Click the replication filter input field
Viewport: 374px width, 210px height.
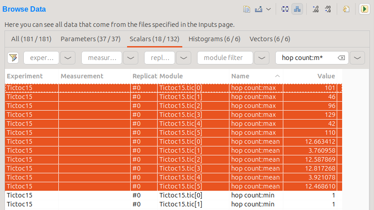[x=159, y=58]
